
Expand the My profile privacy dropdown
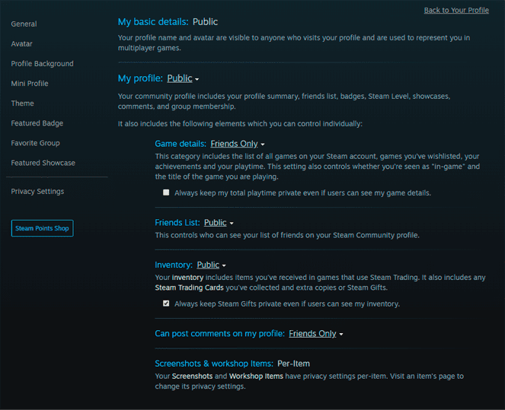click(183, 78)
